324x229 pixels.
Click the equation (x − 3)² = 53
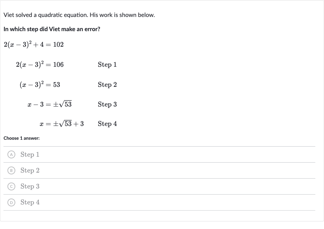(x=40, y=84)
